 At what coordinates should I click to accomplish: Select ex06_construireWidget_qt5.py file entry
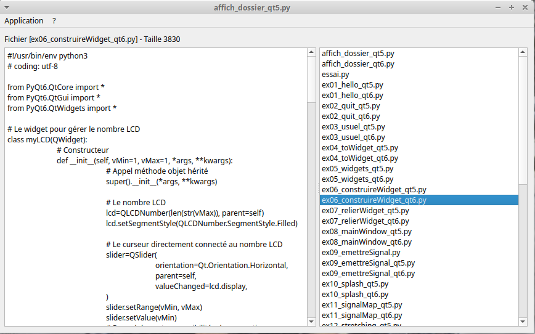pyautogui.click(x=374, y=190)
